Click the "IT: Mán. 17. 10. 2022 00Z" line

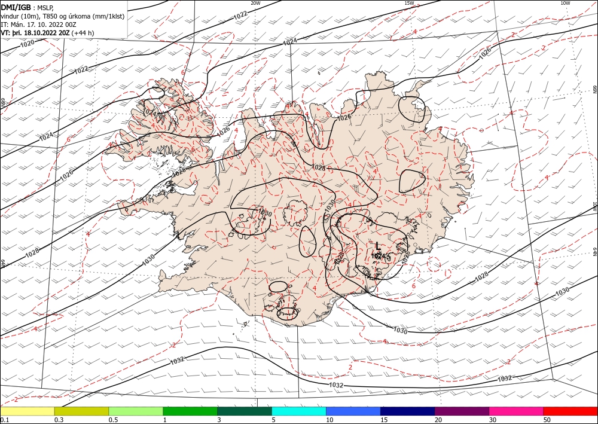(x=39, y=25)
